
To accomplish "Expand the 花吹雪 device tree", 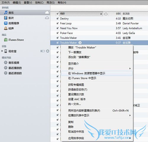I will tap(2, 51).
